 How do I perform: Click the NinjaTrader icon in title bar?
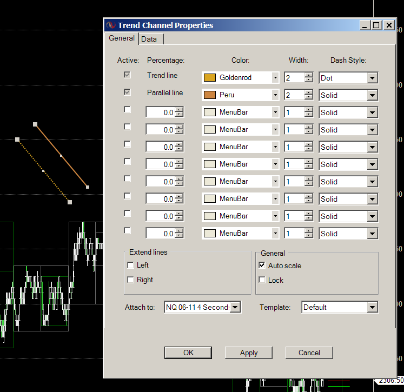coord(111,25)
